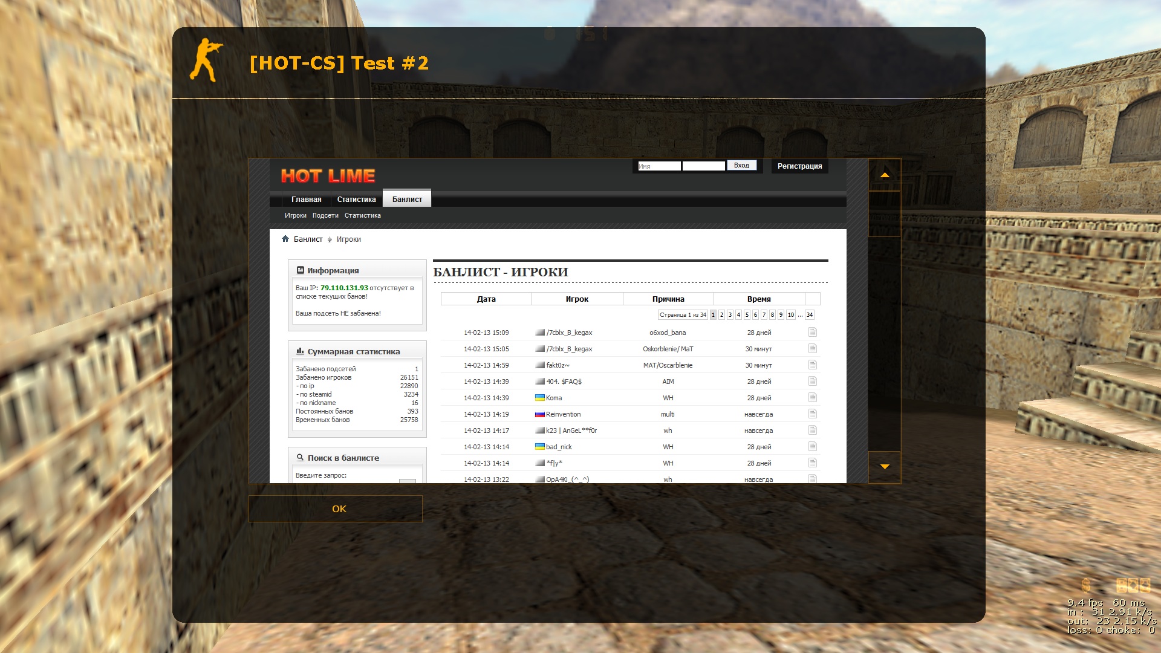Click Банлист breadcrumb link
Image resolution: width=1161 pixels, height=653 pixels.
[x=308, y=239]
